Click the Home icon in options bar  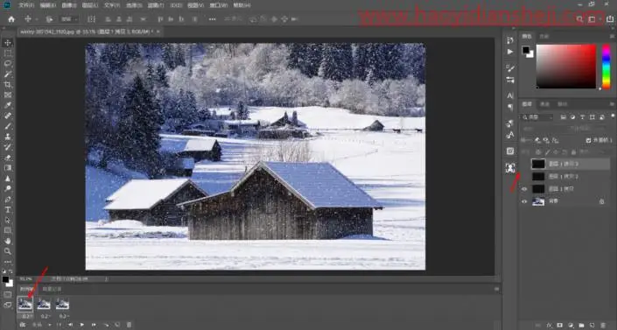pyautogui.click(x=11, y=19)
